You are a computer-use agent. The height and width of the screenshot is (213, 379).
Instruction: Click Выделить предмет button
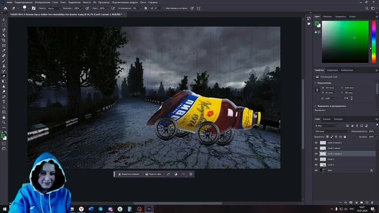(x=129, y=174)
